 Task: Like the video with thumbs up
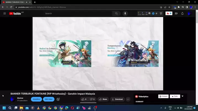pos(84,99)
